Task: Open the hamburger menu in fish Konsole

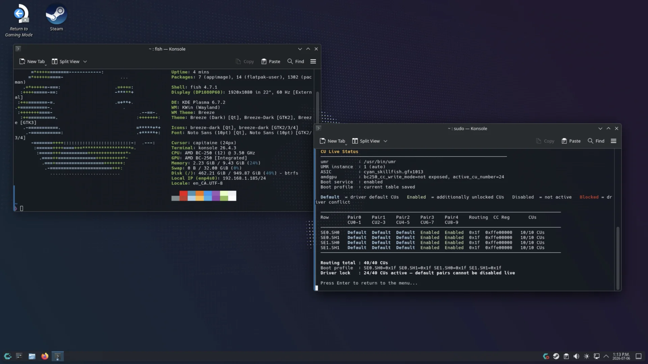Action: coord(313,61)
